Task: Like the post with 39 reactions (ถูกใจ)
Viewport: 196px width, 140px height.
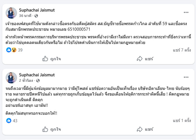Action: [x=51, y=59]
